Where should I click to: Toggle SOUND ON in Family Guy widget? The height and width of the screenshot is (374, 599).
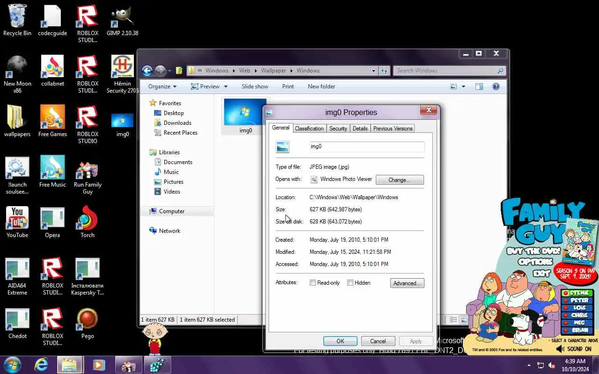click(x=574, y=349)
